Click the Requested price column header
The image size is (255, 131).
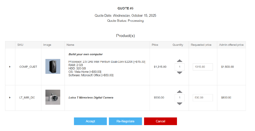[201, 45]
